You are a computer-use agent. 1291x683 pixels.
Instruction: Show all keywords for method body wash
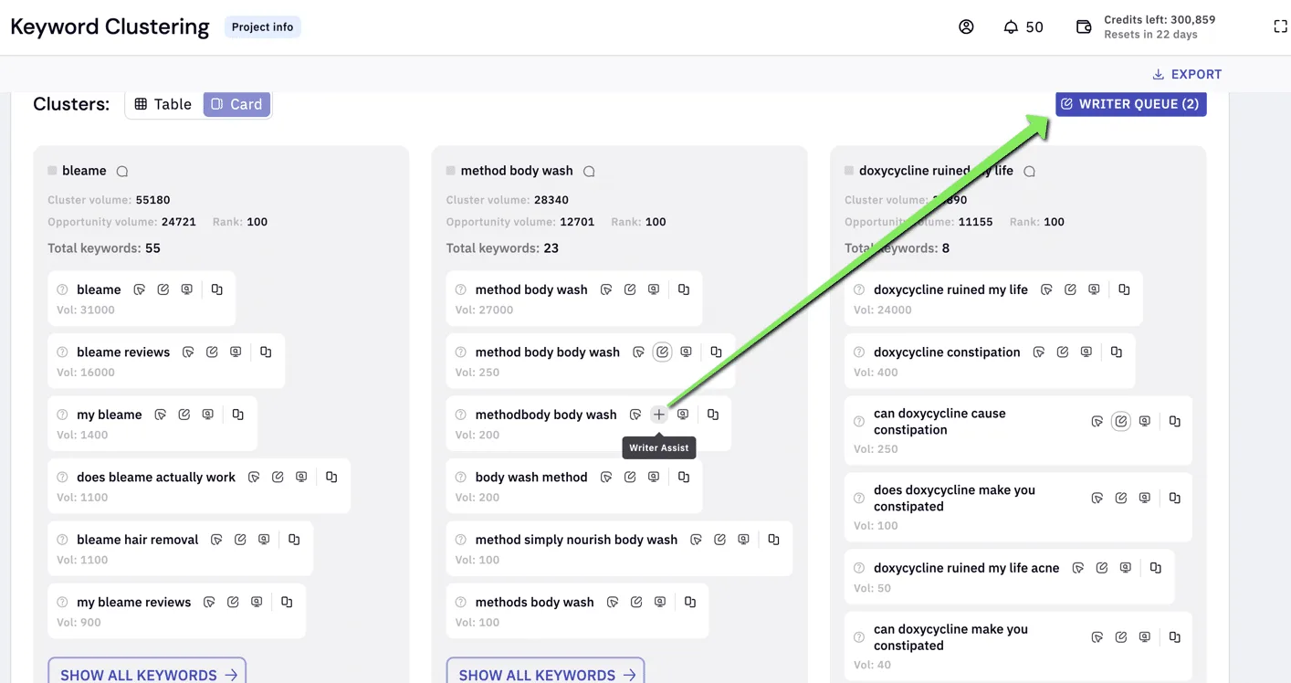[546, 674]
